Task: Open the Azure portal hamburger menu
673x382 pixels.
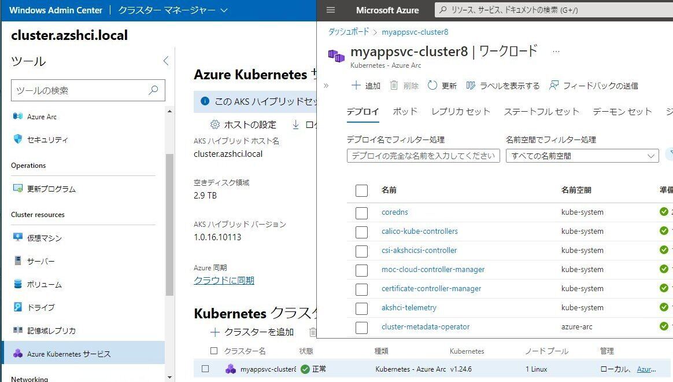Action: (331, 10)
